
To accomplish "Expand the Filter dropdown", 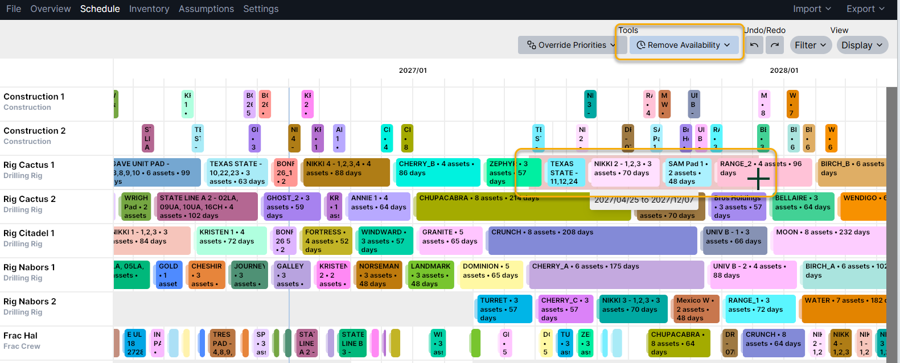I will tap(811, 45).
